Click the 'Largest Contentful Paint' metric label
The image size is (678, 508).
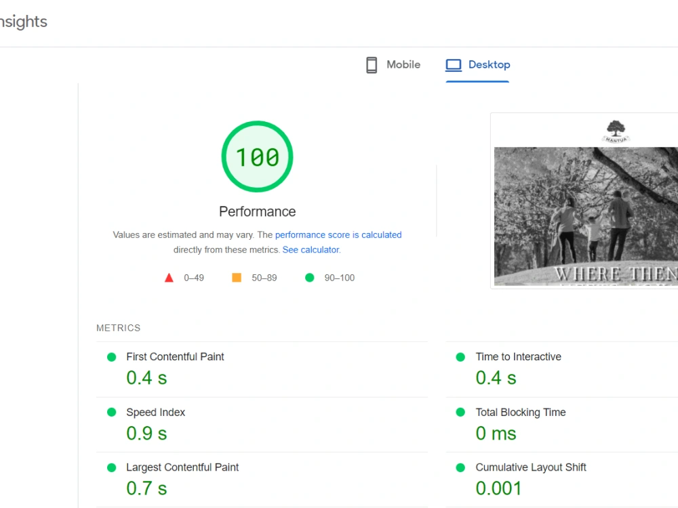coord(182,467)
